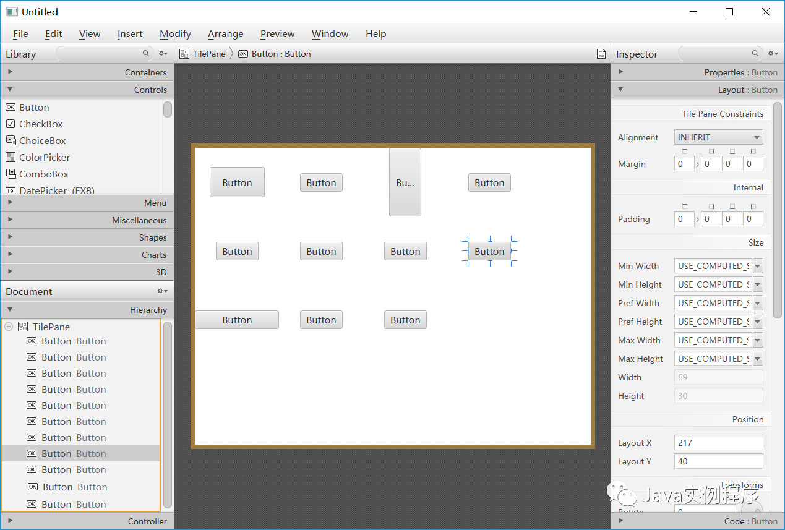Open the Library gear options menu
Screen dimensions: 785x530
pos(163,54)
